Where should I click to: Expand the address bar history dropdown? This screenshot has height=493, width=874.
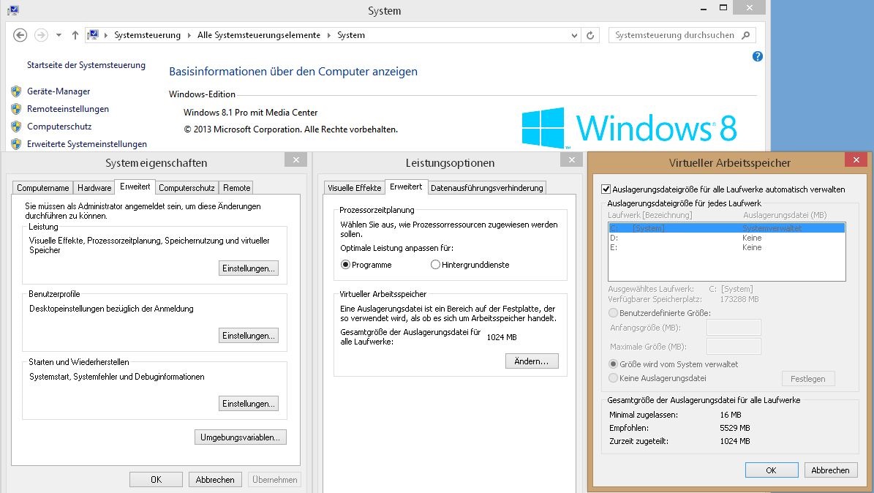pos(574,35)
